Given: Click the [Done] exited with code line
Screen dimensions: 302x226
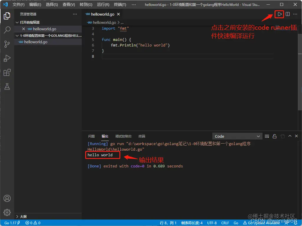Looking at the screenshot, I should coord(135,166).
